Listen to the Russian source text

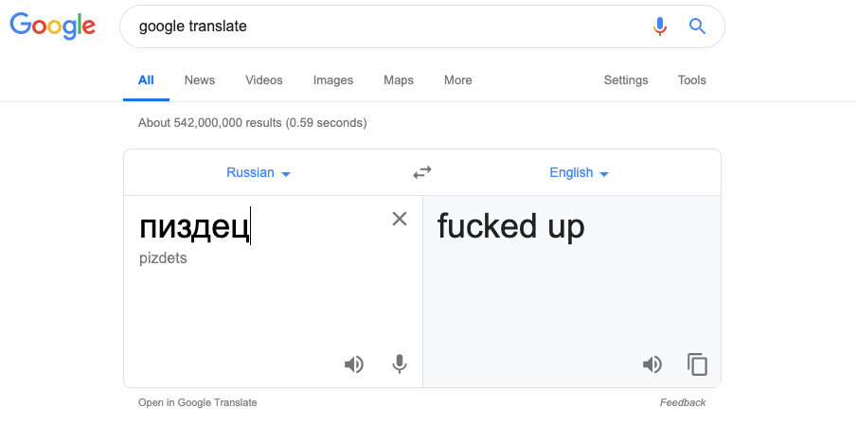354,364
